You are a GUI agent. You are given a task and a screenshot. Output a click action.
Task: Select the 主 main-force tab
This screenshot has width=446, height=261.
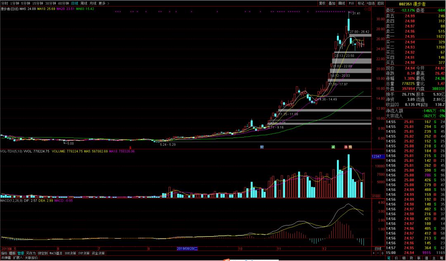[x=434, y=258]
